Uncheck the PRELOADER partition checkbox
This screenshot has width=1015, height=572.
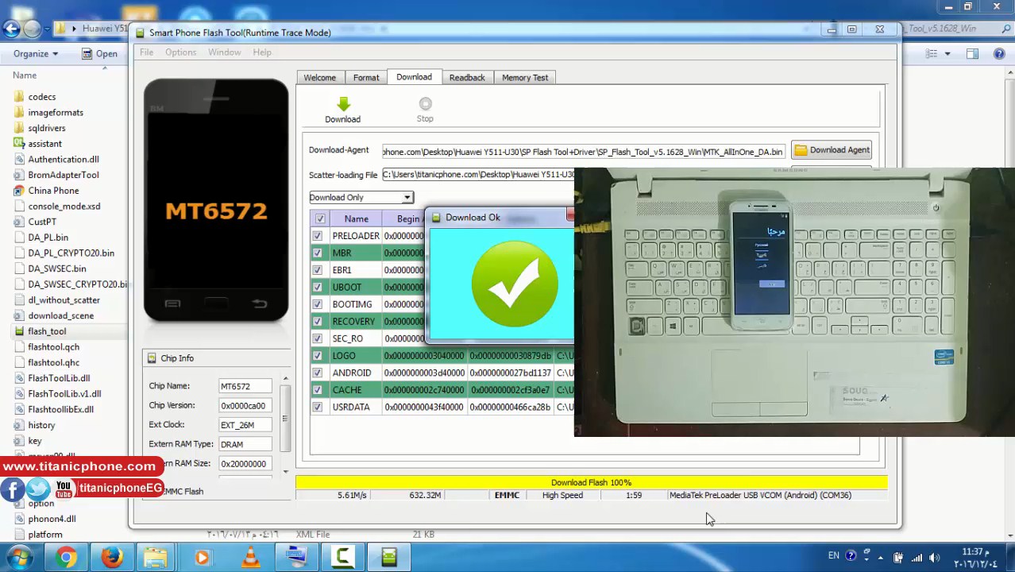click(x=318, y=236)
